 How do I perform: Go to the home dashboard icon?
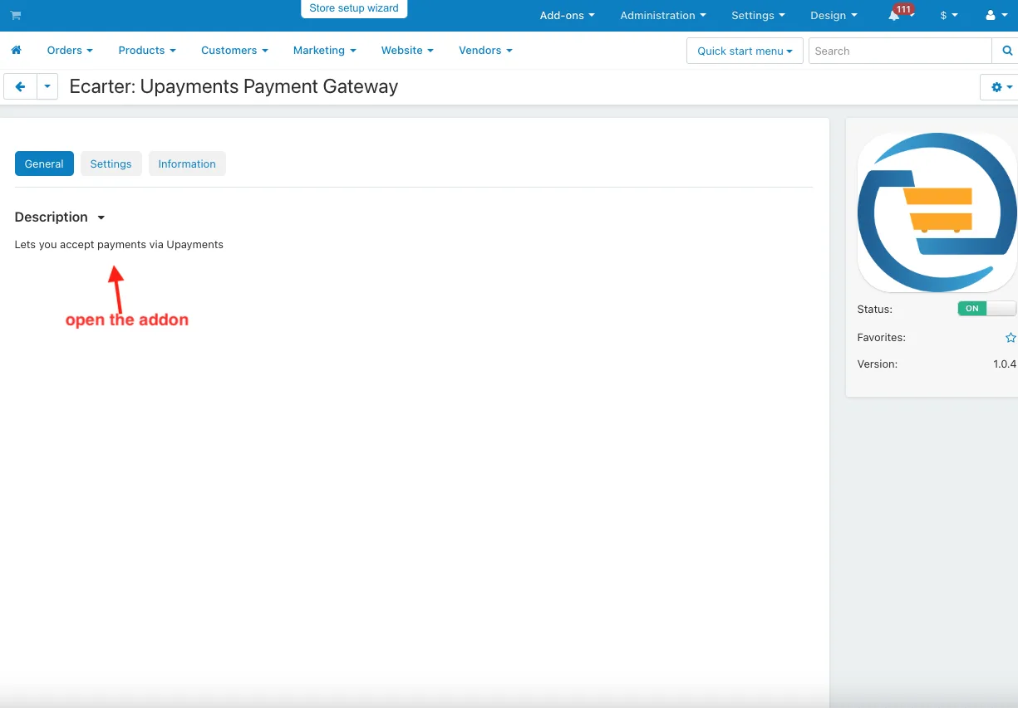(x=16, y=50)
